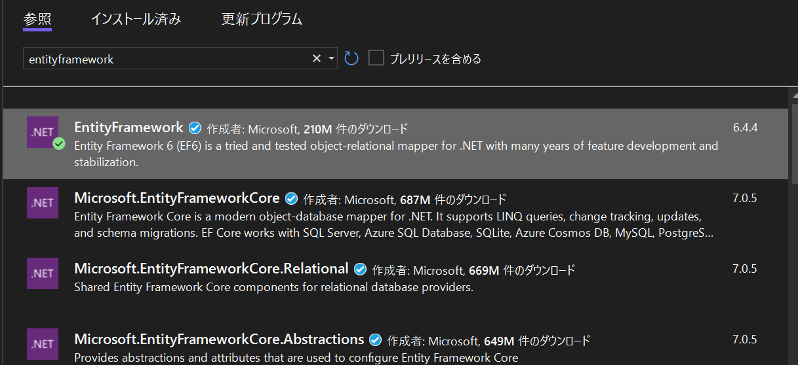798x365 pixels.
Task: Enable the プレリリースを含める checkbox
Action: pos(376,58)
